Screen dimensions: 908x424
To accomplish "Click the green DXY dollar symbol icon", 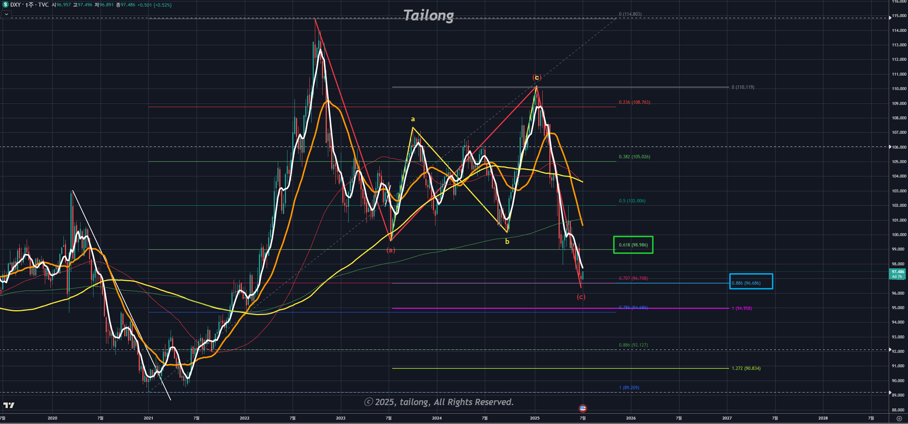I will 5,5.
